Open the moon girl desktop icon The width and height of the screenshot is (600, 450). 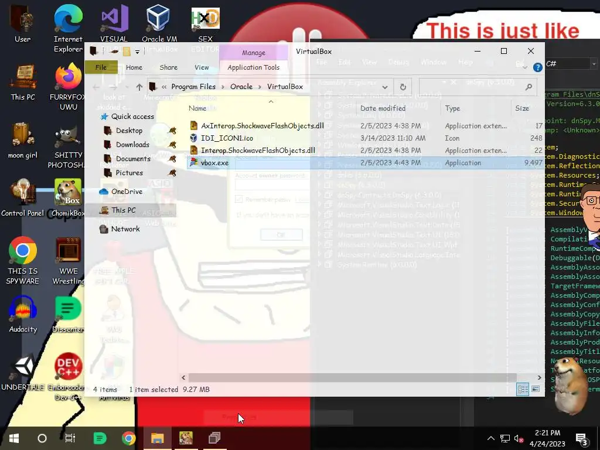(22, 141)
